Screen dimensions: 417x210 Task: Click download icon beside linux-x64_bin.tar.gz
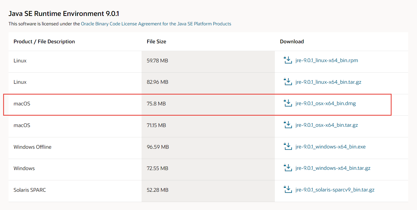(x=288, y=82)
